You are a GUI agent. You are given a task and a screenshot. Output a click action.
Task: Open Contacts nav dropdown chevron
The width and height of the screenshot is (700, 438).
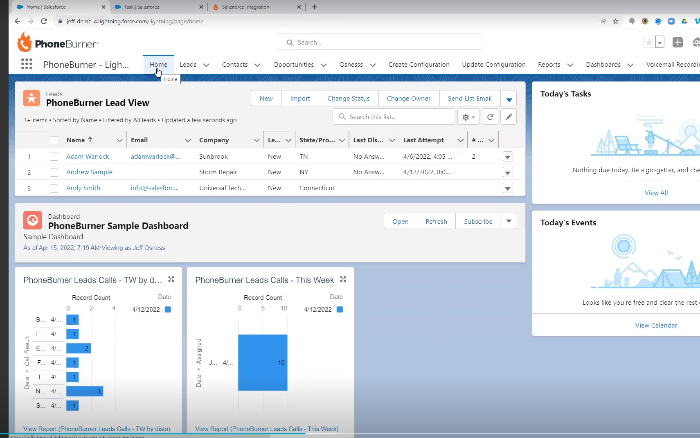[x=257, y=65]
